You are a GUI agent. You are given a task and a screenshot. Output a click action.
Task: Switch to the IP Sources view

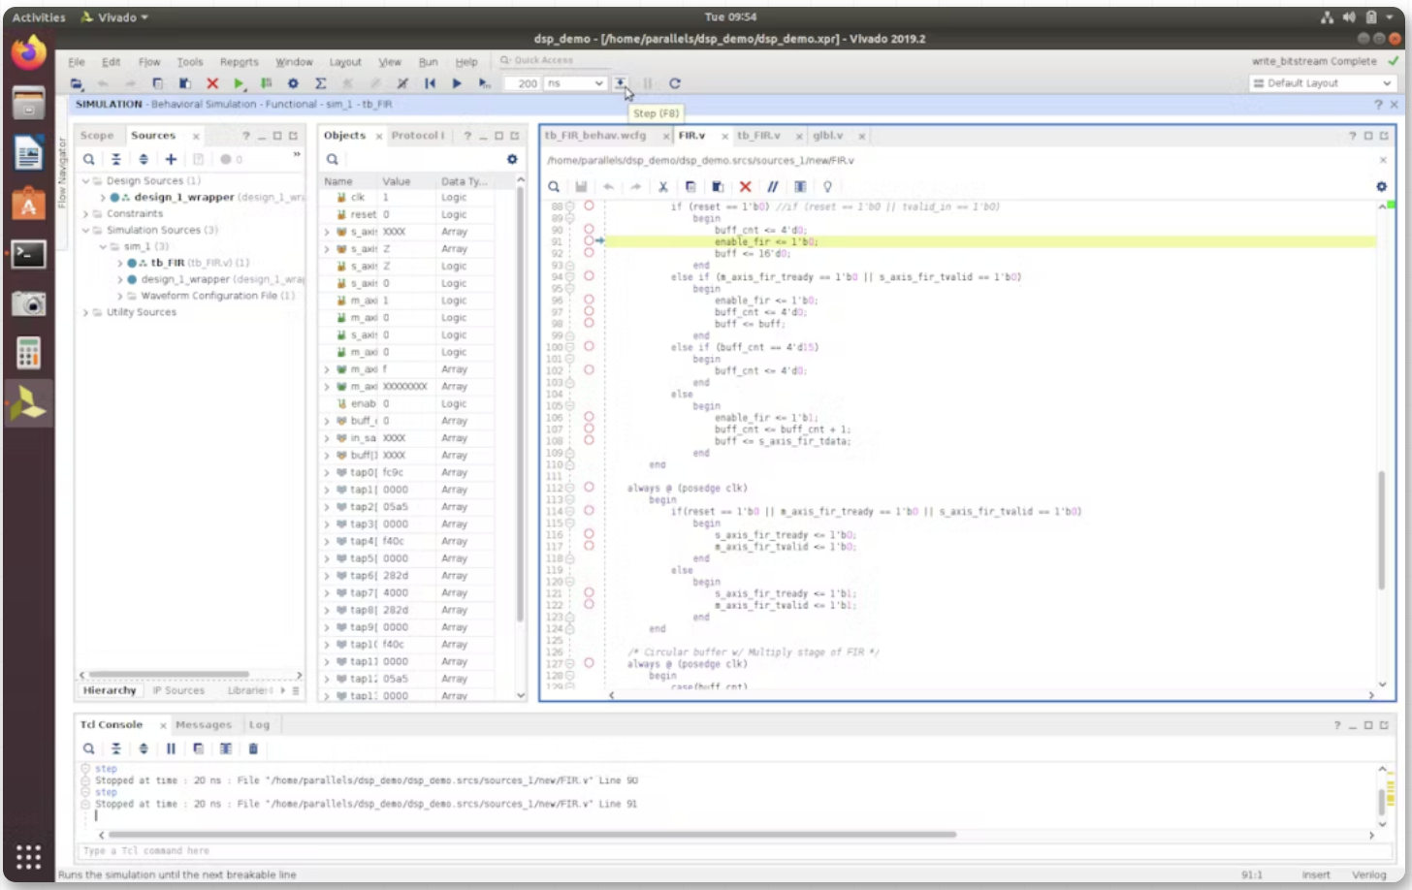coord(178,691)
